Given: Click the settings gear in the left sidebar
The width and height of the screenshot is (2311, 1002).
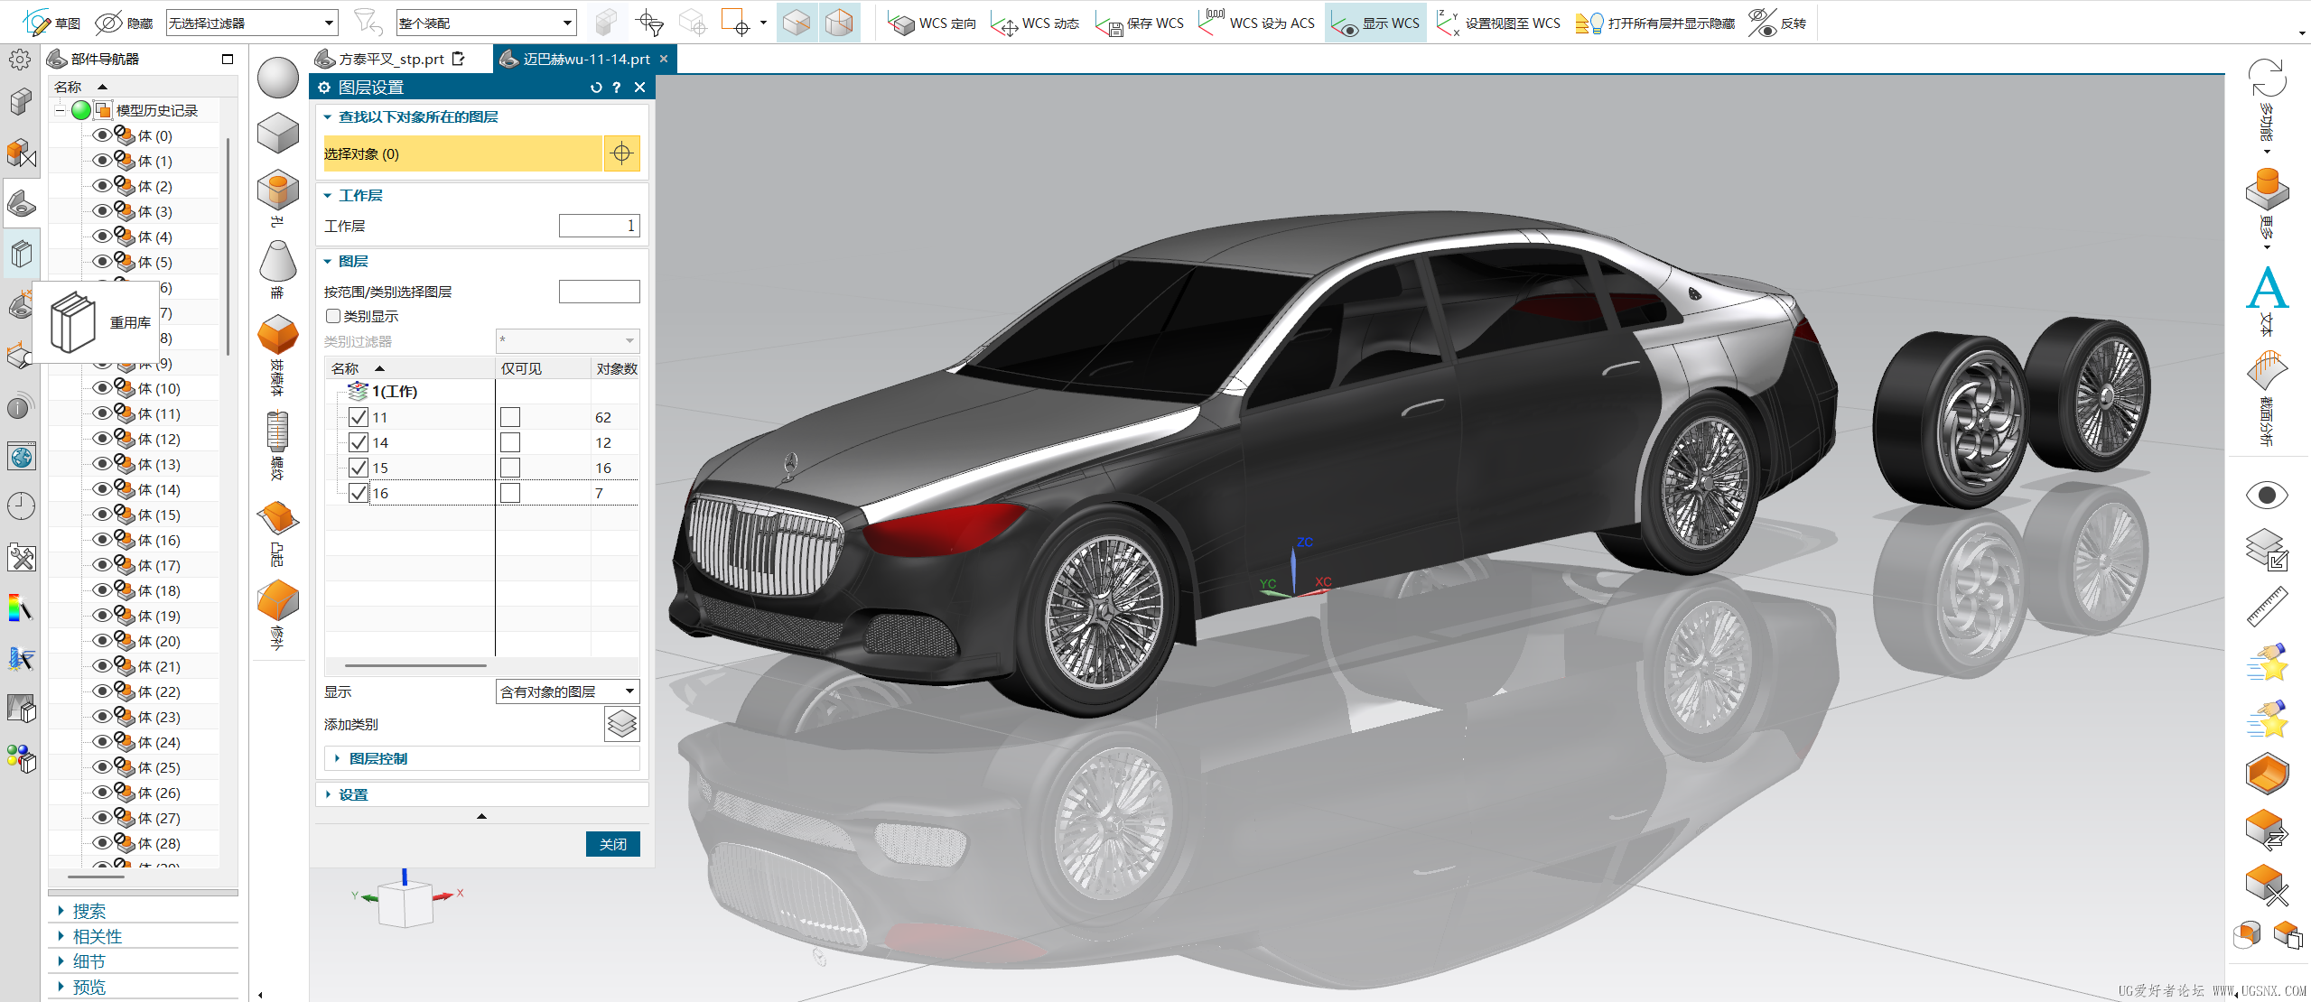Looking at the screenshot, I should point(20,60).
